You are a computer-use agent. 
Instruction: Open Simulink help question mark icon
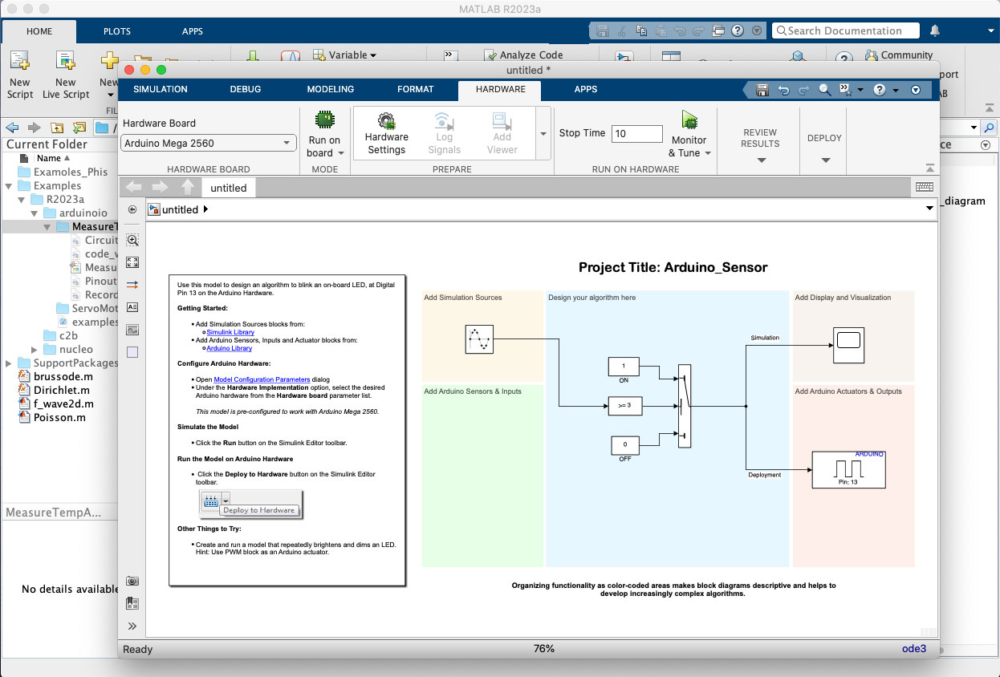pos(879,90)
